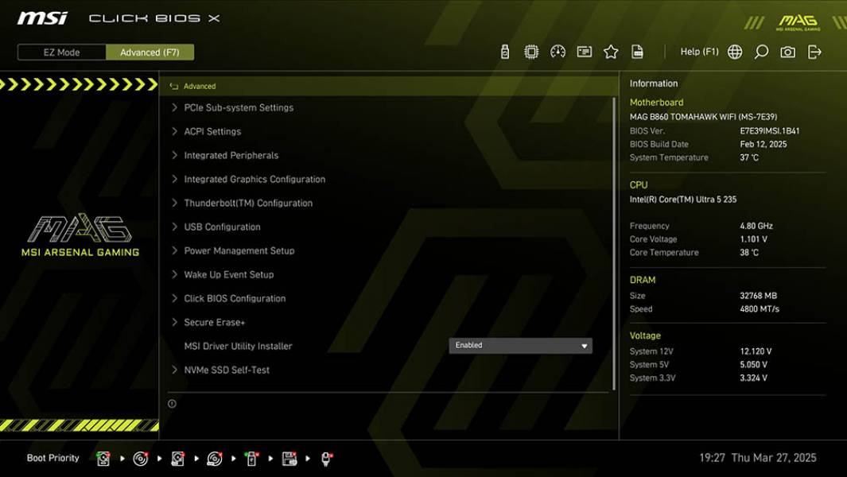
Task: Click System 5V value 5.050 V
Action: (x=753, y=365)
